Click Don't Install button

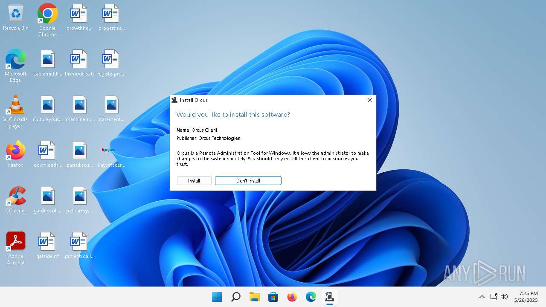248,181
